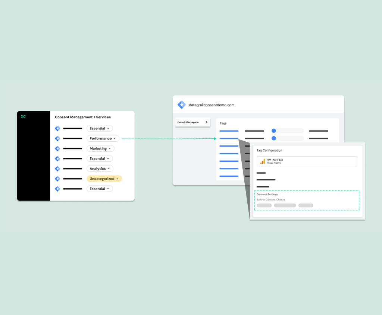Open the Uncategorized category dropdown
382x315 pixels.
[104, 179]
